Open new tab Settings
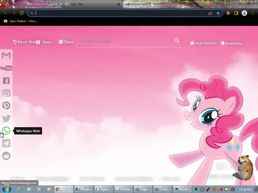 click(x=17, y=179)
